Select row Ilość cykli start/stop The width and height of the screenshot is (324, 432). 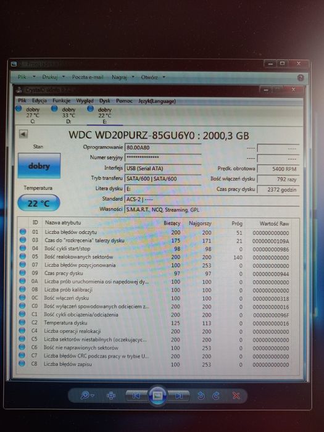[156, 249]
